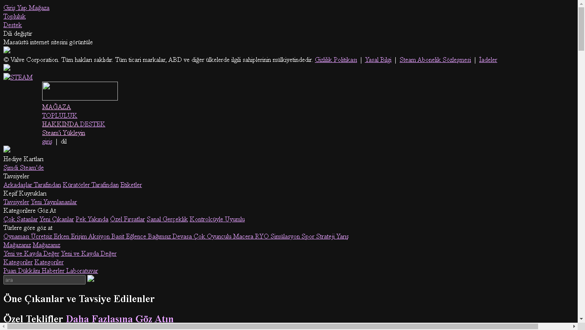This screenshot has height=330, width=585.
Task: Open Steam Abonelik Sözleşmesi link
Action: (x=435, y=60)
